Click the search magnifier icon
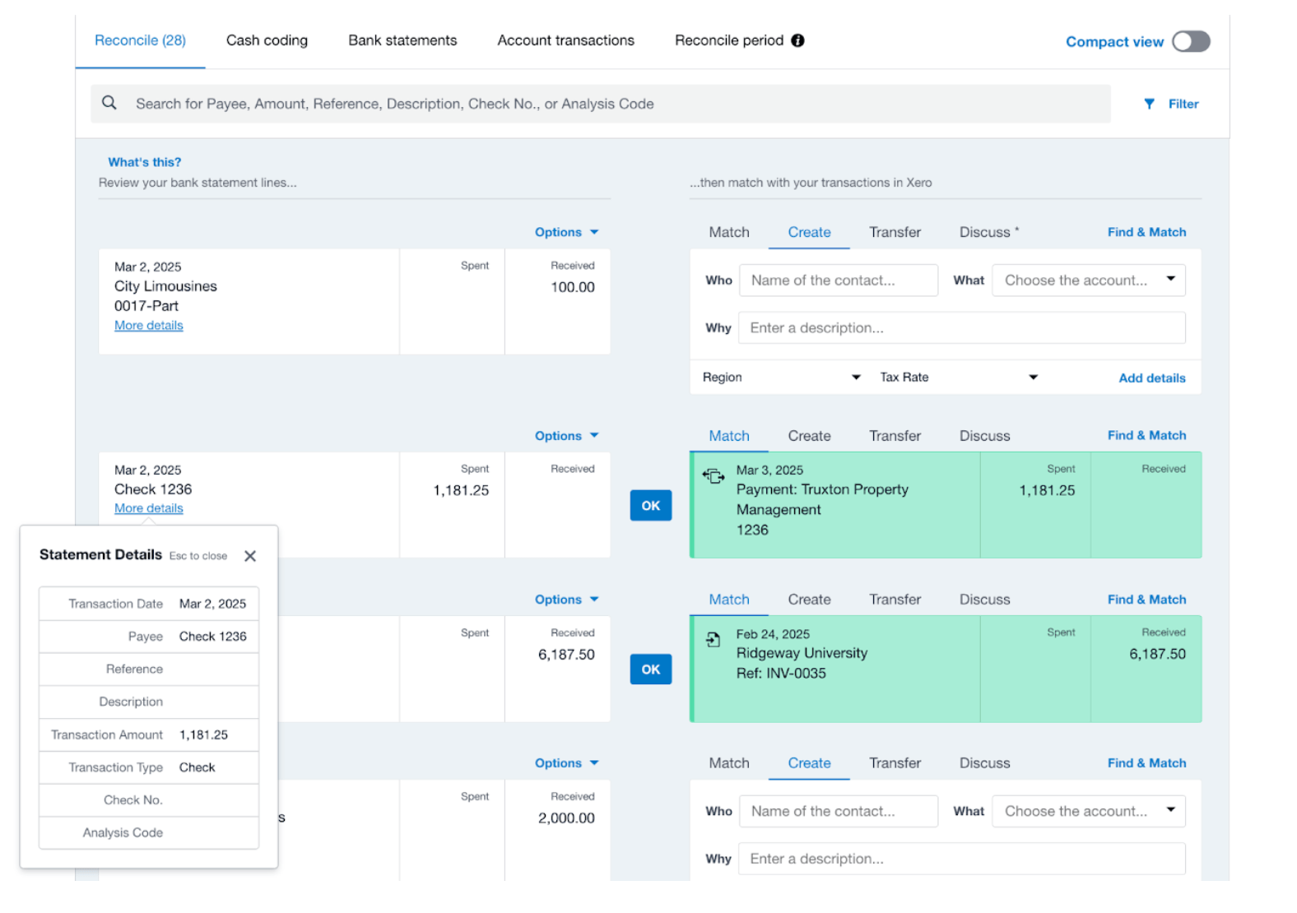The width and height of the screenshot is (1297, 913). coord(109,103)
